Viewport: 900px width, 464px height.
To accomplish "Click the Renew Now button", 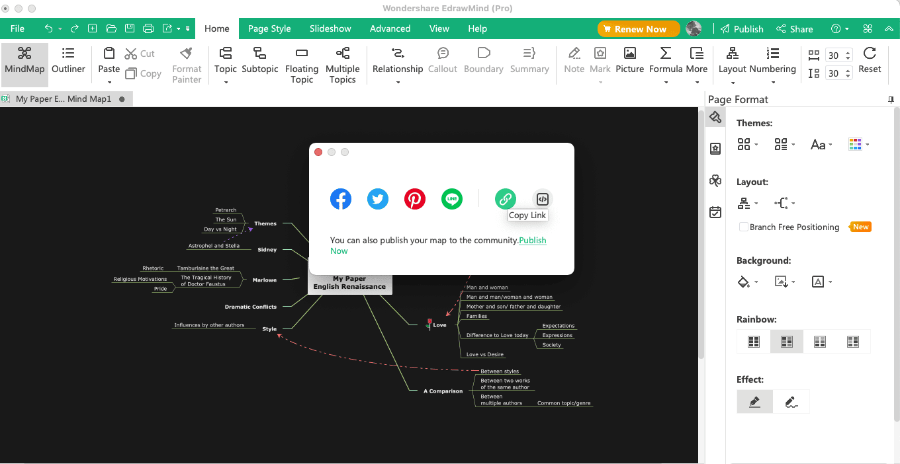I will pyautogui.click(x=639, y=29).
